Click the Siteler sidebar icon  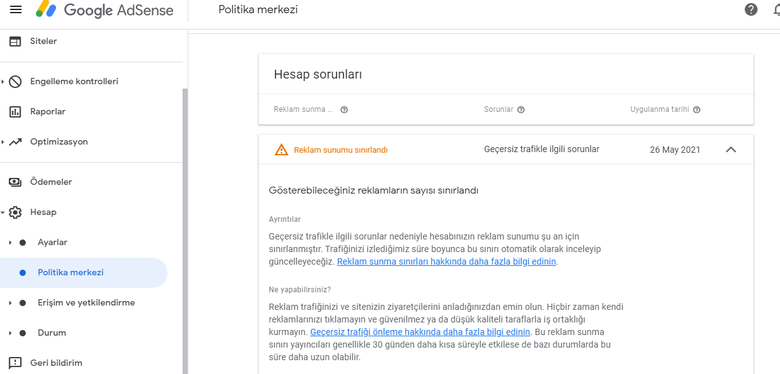click(15, 41)
